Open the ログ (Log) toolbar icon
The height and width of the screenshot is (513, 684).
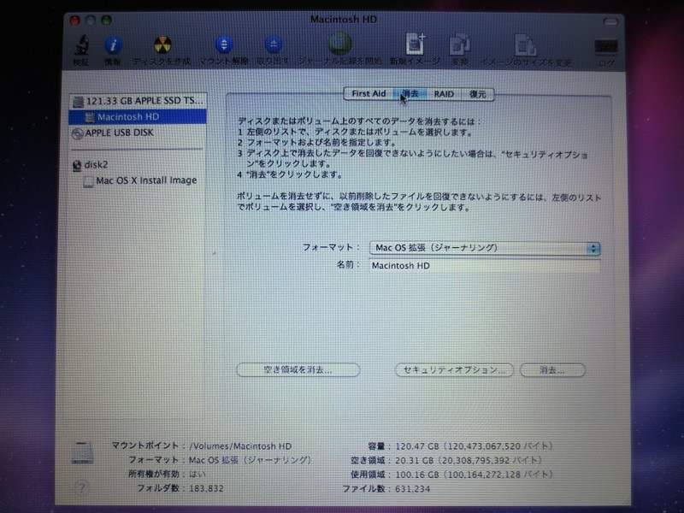[606, 47]
